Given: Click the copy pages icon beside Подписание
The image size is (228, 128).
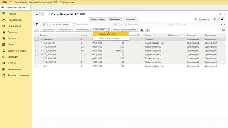Looking at the screenshot, I should coord(36,30).
